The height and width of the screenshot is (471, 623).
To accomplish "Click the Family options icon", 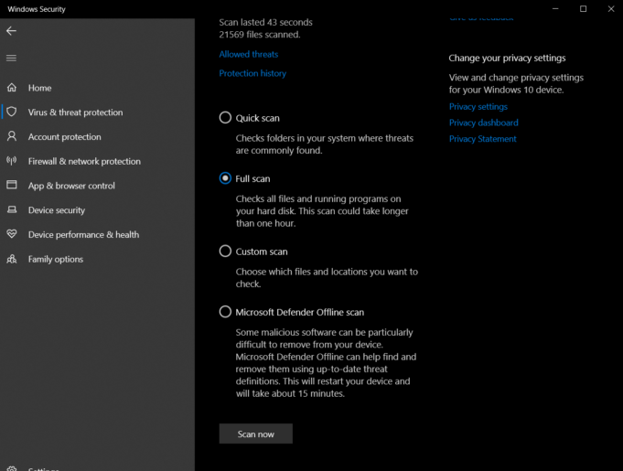I will pos(12,260).
